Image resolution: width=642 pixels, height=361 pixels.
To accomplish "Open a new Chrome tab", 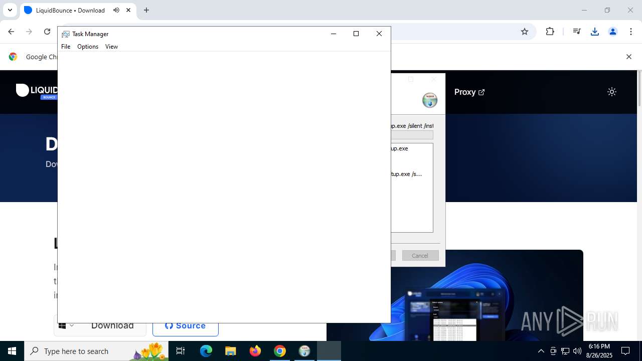I will [146, 10].
